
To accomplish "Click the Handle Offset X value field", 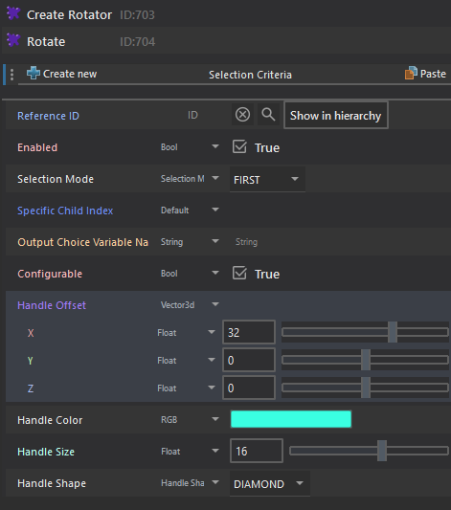I will (249, 332).
